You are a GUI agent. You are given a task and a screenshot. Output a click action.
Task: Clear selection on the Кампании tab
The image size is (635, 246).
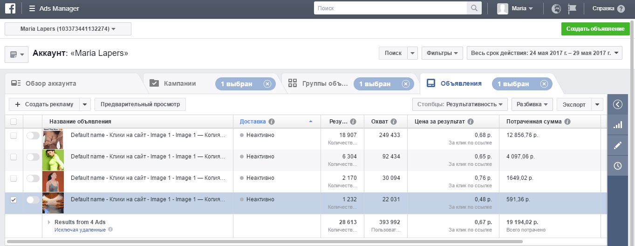[x=267, y=84]
